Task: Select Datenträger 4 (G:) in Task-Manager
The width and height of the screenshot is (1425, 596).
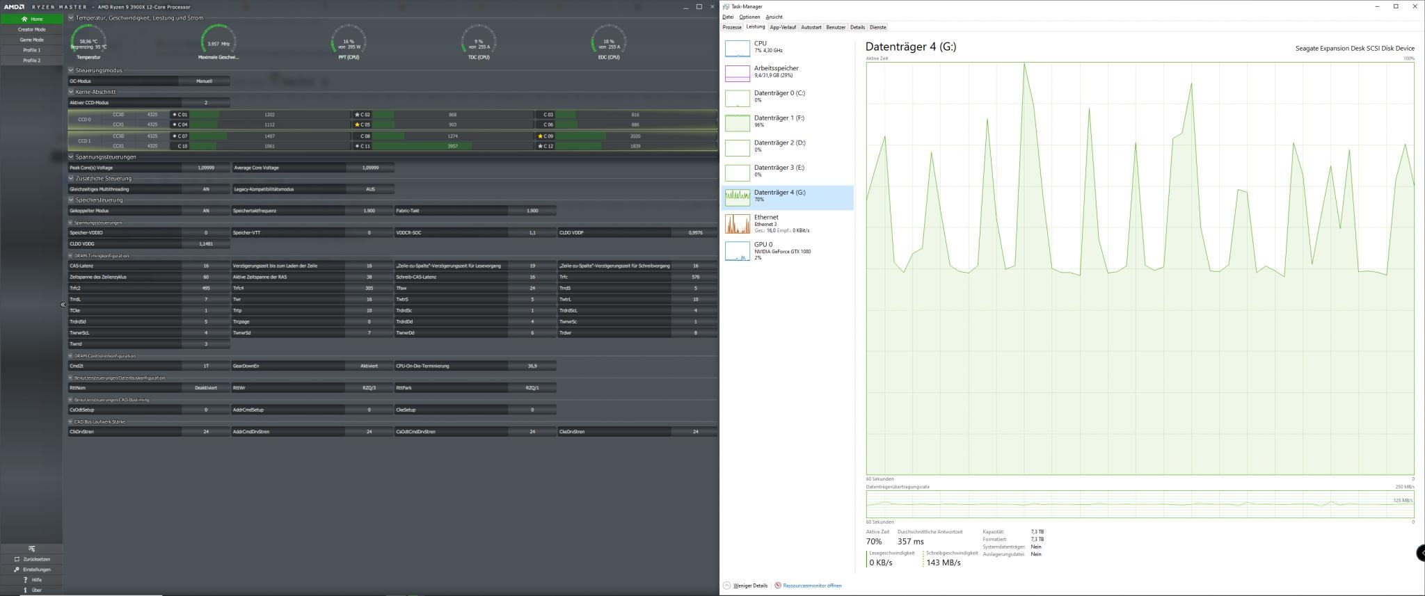Action: (x=787, y=198)
